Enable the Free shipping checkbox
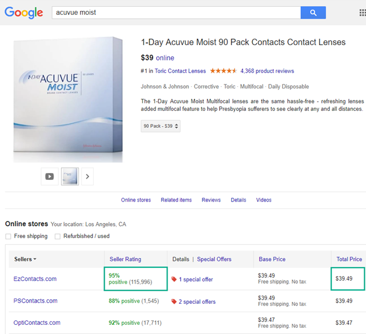 [8, 236]
